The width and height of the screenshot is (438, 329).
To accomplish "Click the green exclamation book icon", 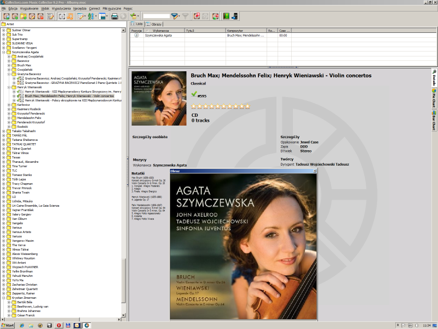I will pos(226,16).
